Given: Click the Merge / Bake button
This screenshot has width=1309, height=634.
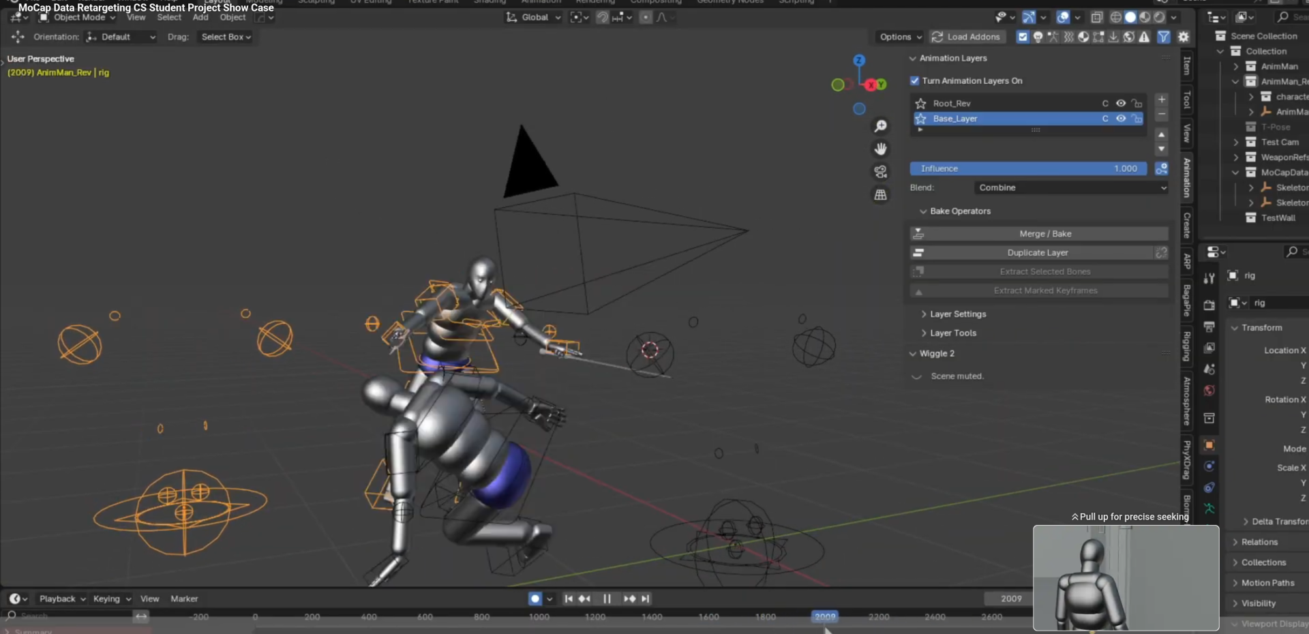Looking at the screenshot, I should coord(1044,234).
